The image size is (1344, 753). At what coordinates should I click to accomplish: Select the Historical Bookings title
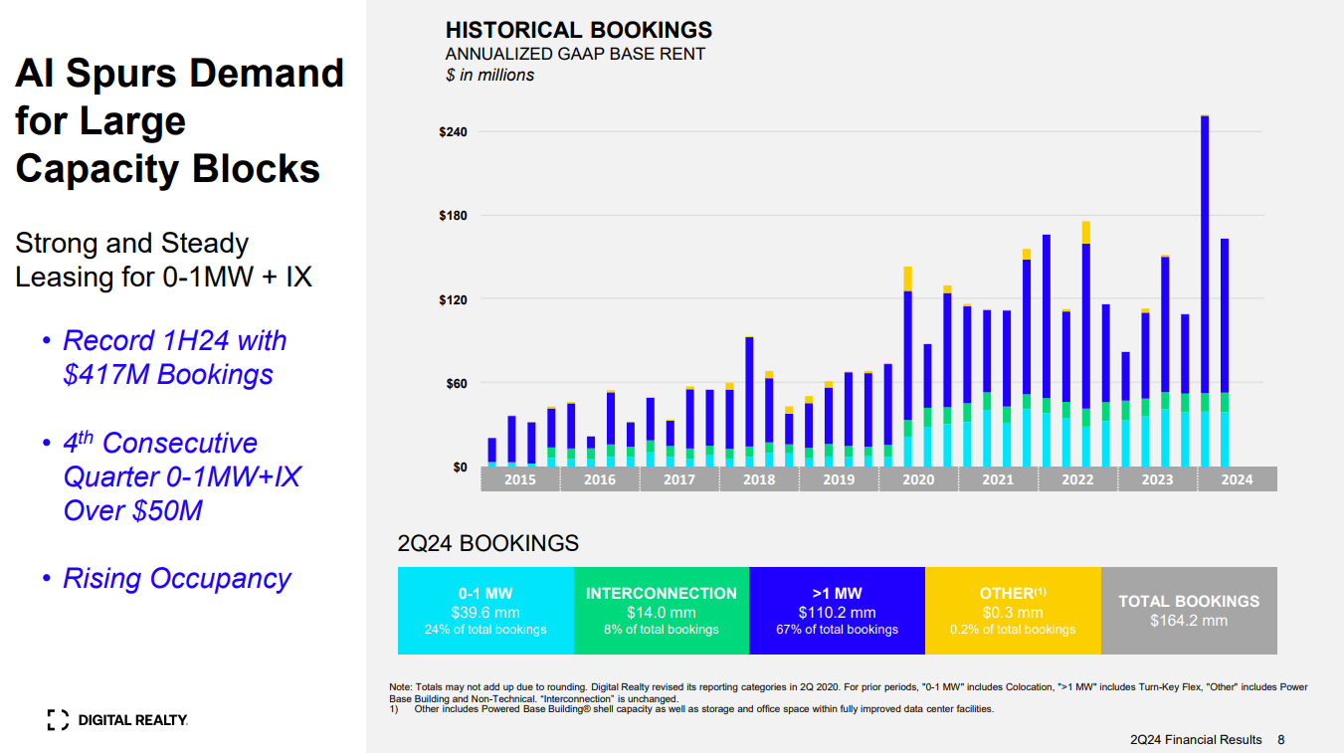[580, 30]
